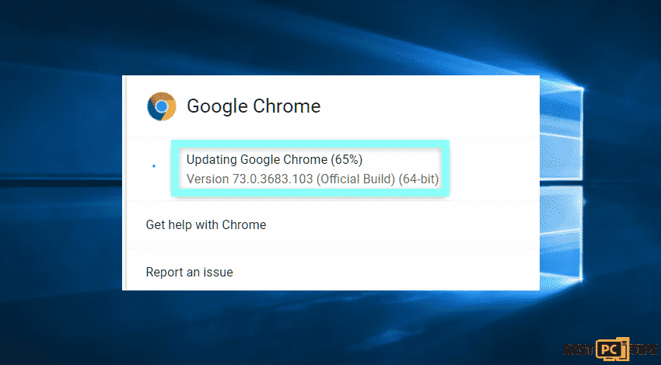Open the Get help with Chrome link
661x365 pixels.
206,224
